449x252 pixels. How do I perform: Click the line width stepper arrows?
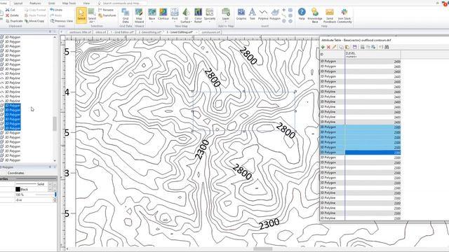55,200
